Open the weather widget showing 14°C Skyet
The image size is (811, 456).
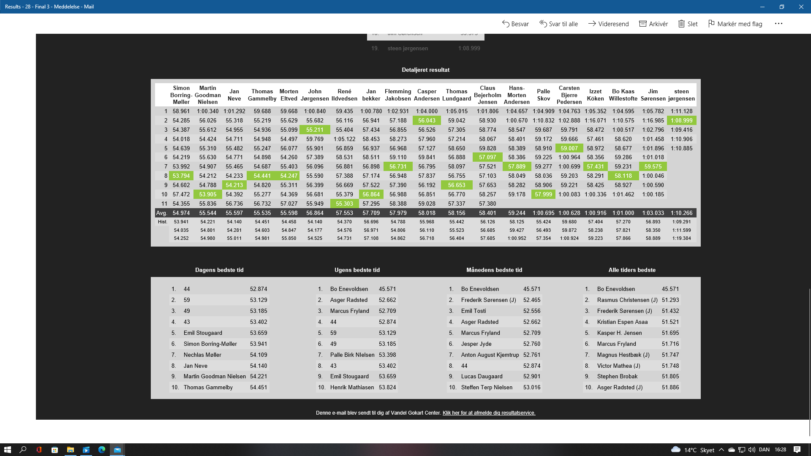(693, 450)
